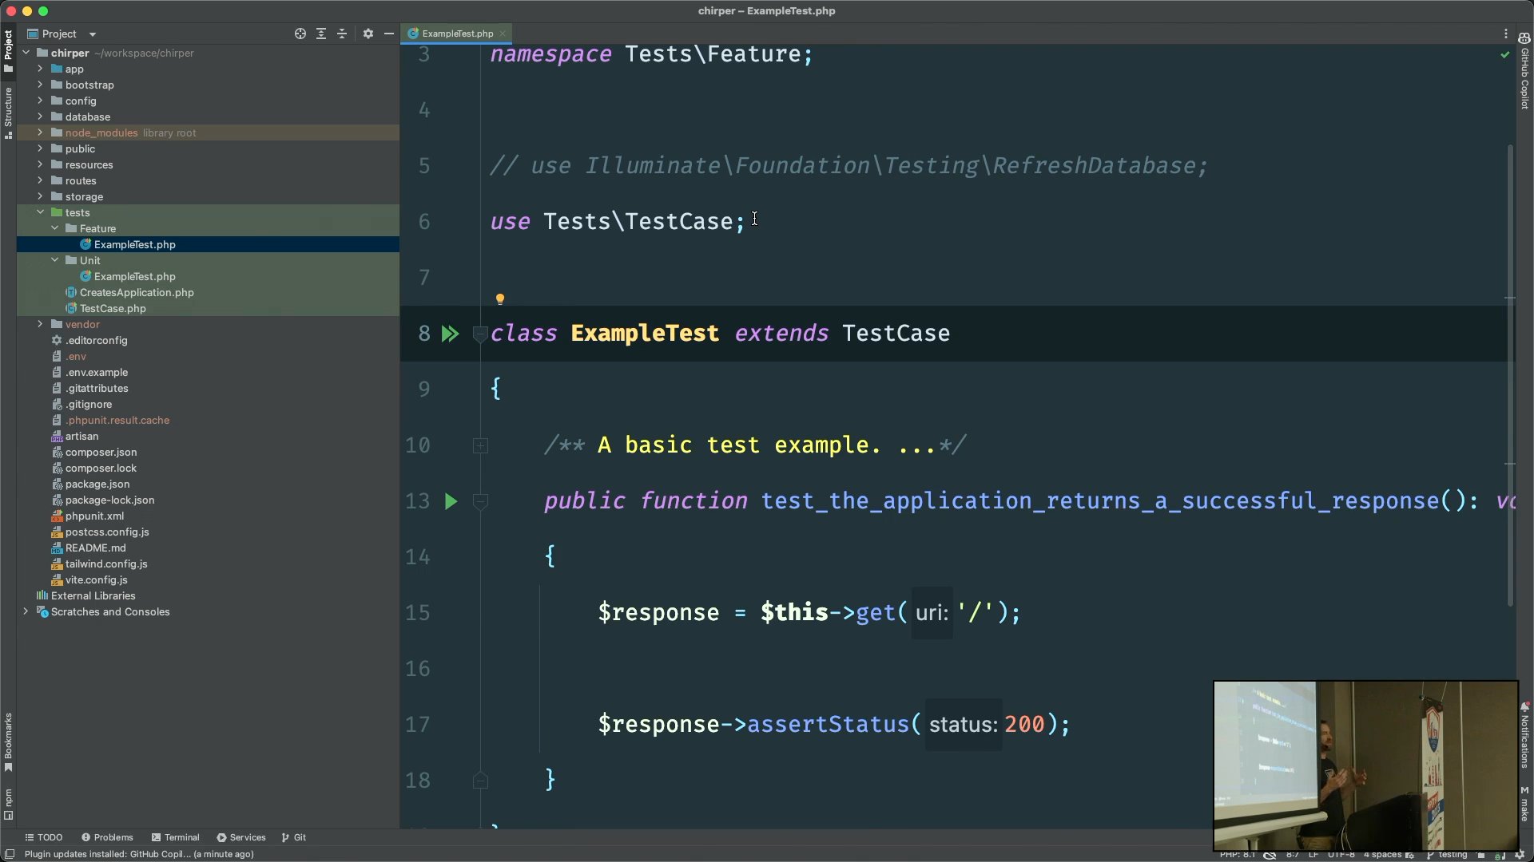
Task: Click the locate file target icon
Action: (300, 34)
